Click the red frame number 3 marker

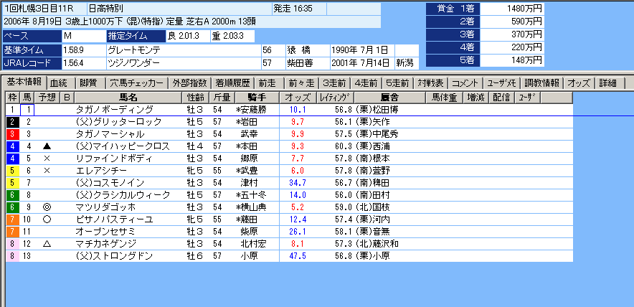(11, 133)
